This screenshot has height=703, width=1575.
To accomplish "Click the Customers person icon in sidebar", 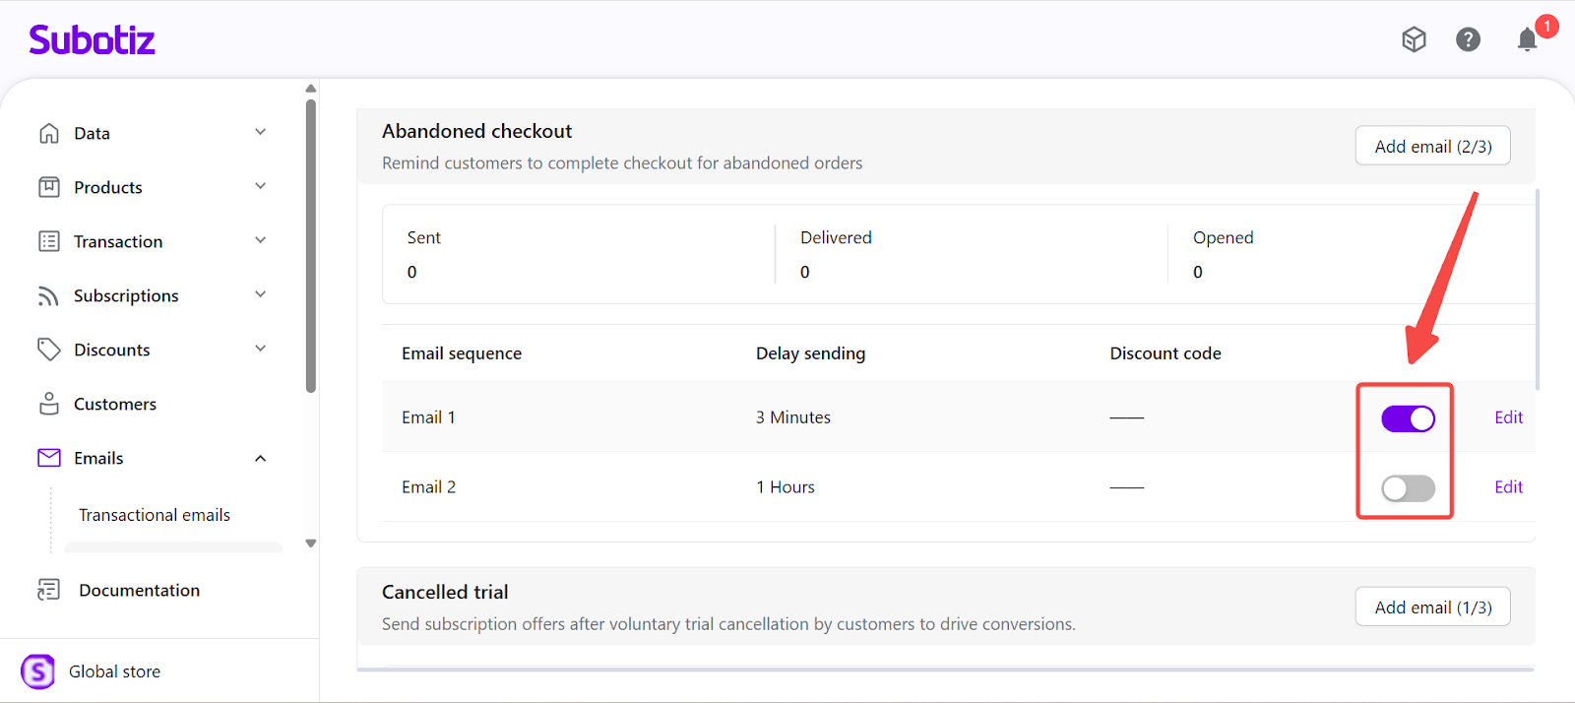I will pos(49,404).
